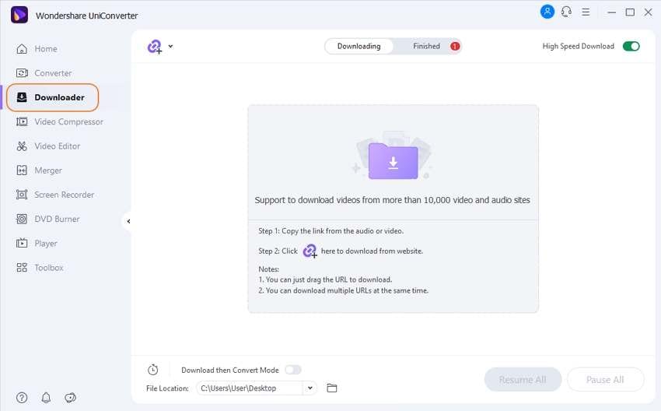Click the 'Support to download videos' heading text
Image resolution: width=661 pixels, height=411 pixels.
[x=393, y=200]
